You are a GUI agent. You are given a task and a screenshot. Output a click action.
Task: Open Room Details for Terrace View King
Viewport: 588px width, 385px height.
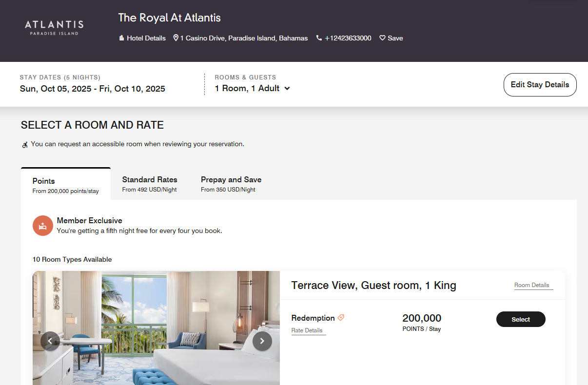(x=532, y=285)
